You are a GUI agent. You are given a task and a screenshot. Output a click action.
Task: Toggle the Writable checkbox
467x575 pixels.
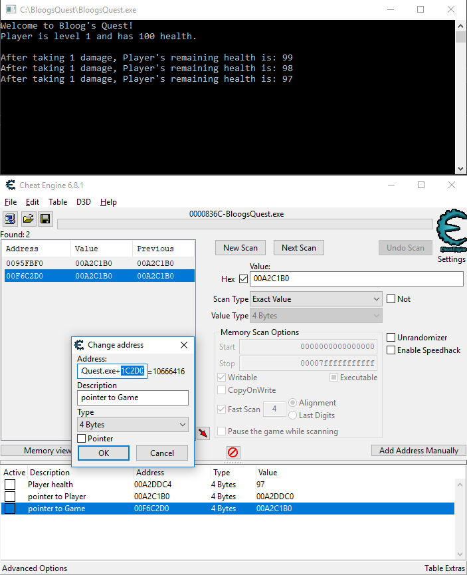tap(221, 378)
